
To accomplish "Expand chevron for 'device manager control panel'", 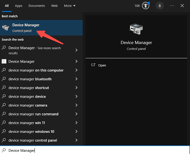I will tap(76, 140).
